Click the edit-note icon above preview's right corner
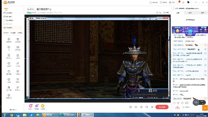The height and width of the screenshot is (117, 208). (166, 13)
